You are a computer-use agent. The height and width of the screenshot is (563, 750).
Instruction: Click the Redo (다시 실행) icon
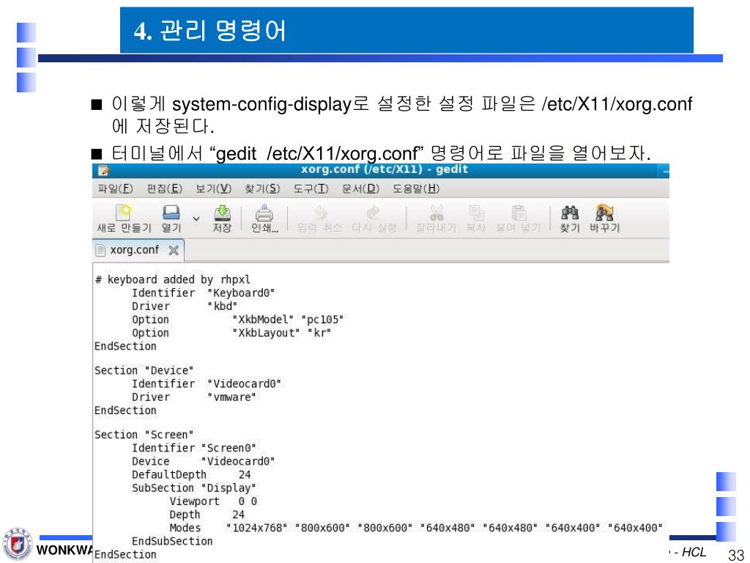pos(373,213)
